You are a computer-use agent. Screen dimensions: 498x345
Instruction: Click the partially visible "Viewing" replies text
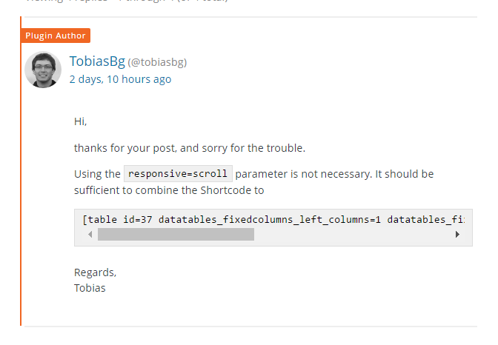click(x=43, y=2)
